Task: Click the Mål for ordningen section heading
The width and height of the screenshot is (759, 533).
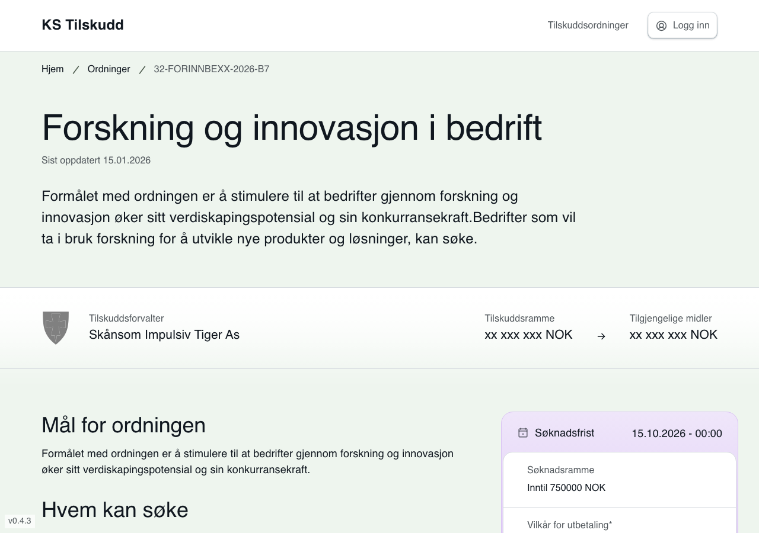Action: click(123, 425)
